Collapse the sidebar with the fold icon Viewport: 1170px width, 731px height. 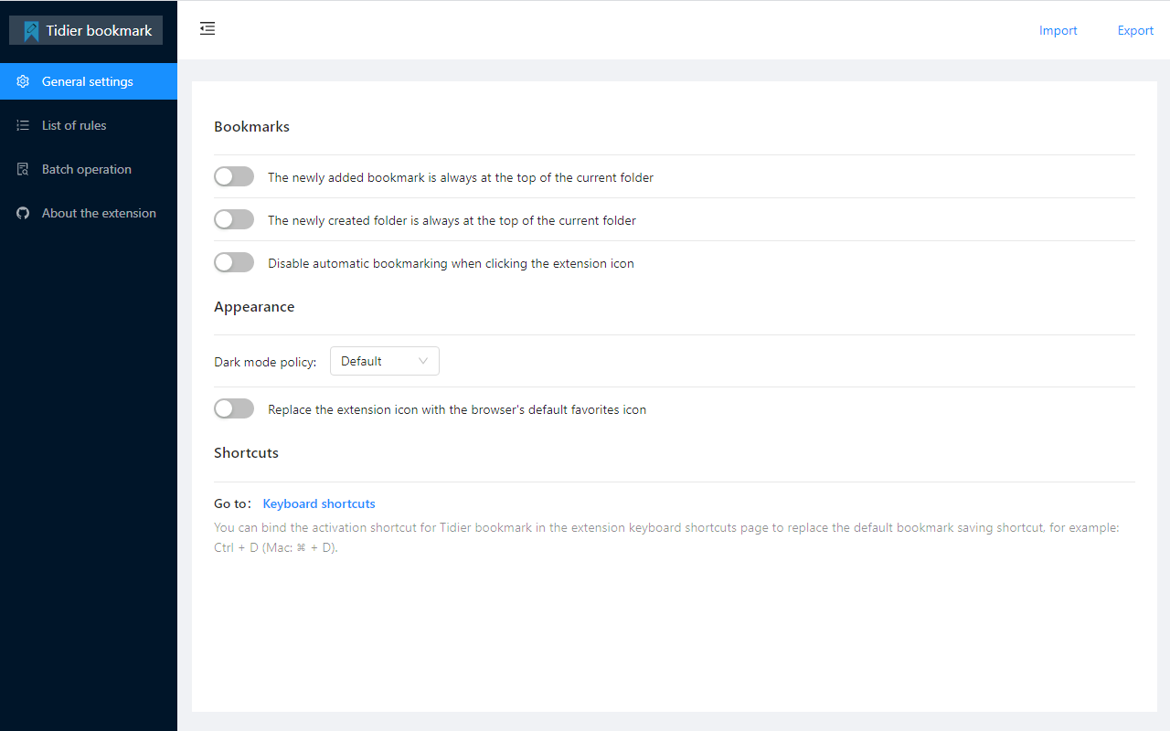click(207, 29)
